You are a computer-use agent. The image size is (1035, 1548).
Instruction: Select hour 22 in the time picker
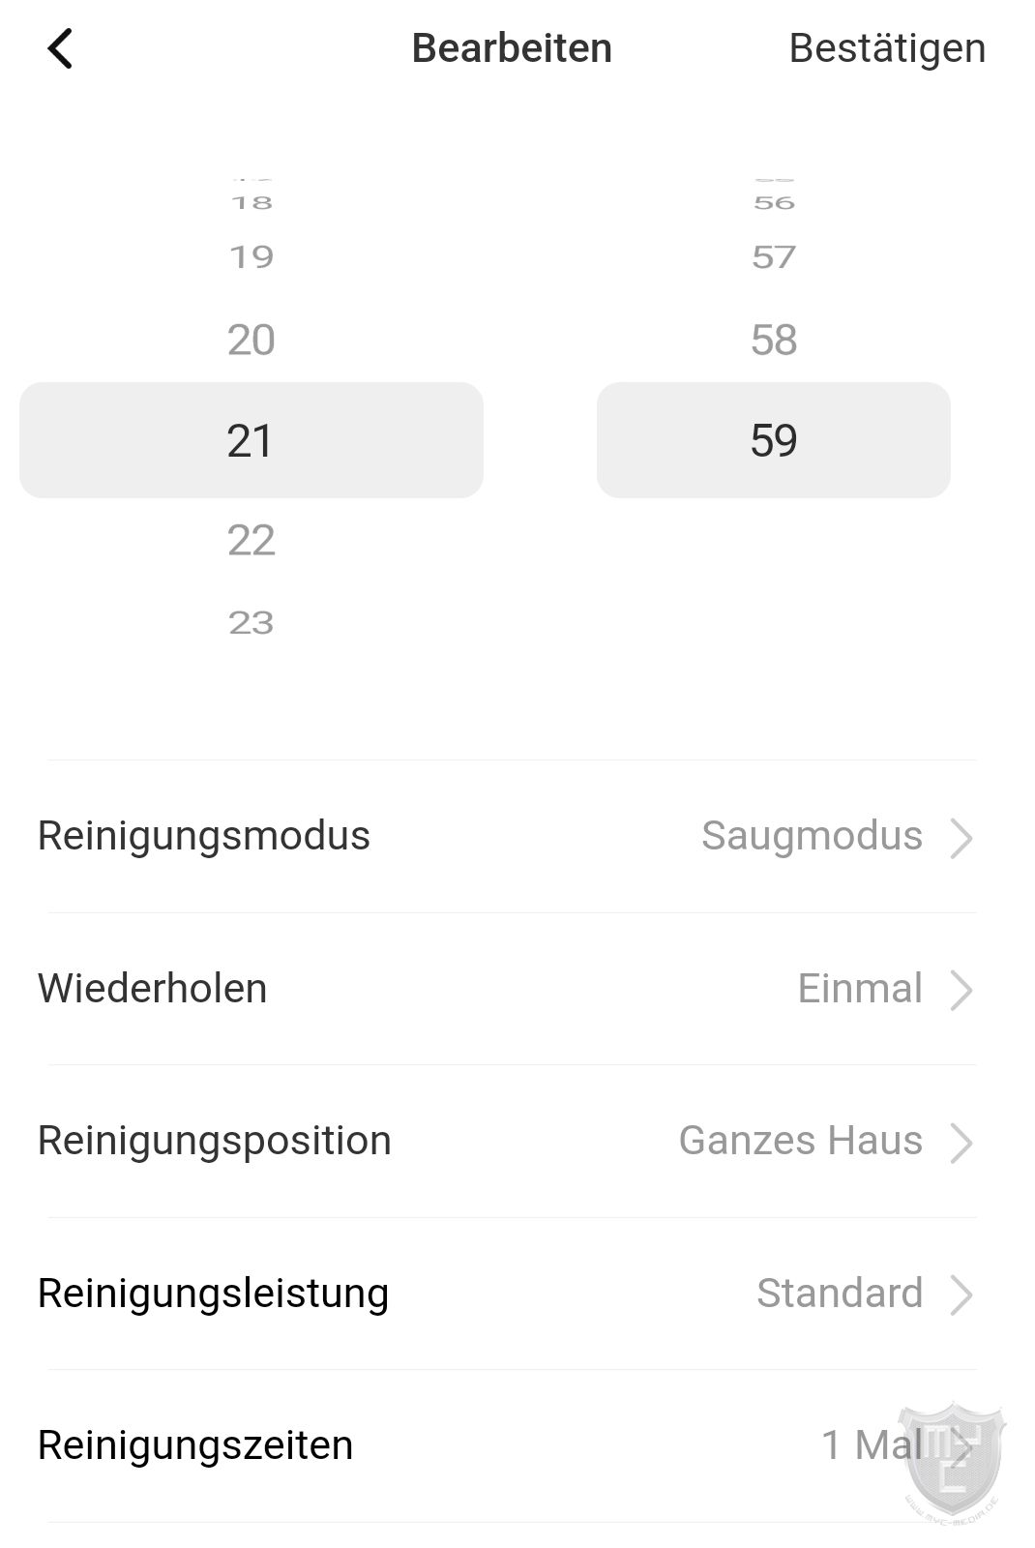pyautogui.click(x=251, y=540)
